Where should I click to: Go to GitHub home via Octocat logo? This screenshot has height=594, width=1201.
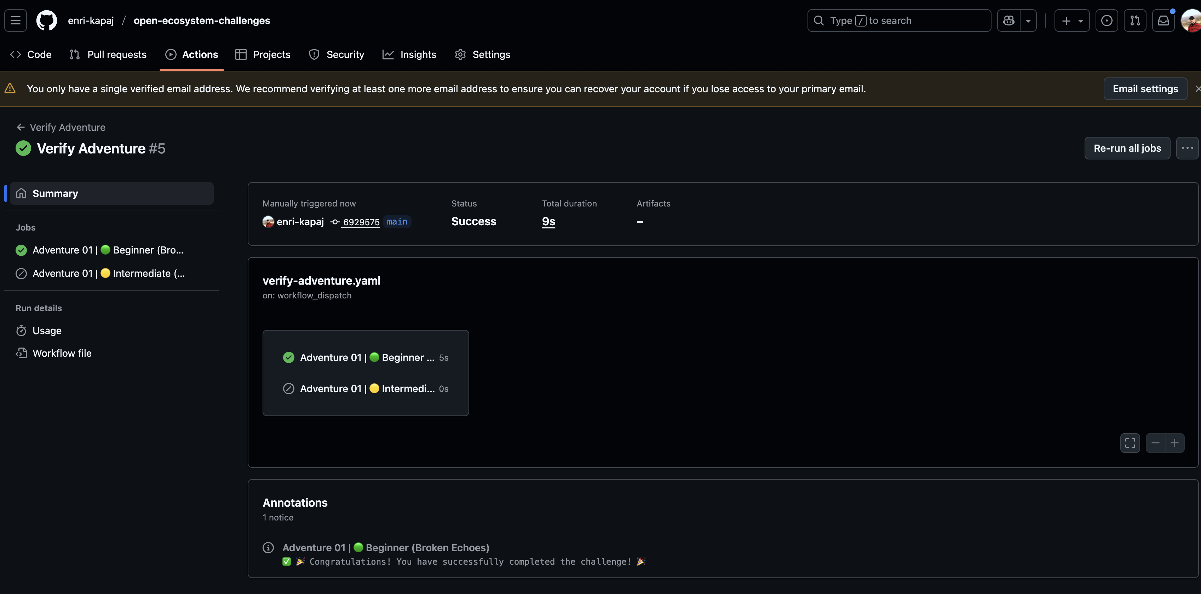[47, 21]
